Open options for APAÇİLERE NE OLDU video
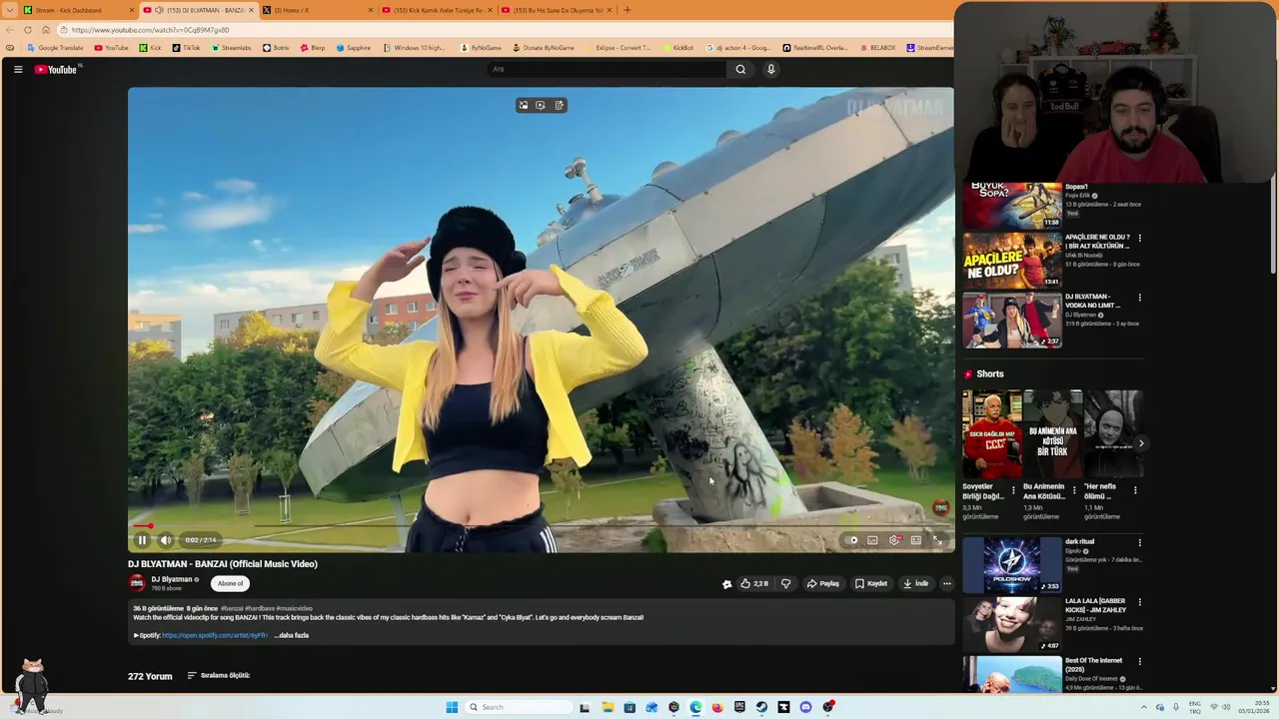The image size is (1279, 719). pos(1139,238)
